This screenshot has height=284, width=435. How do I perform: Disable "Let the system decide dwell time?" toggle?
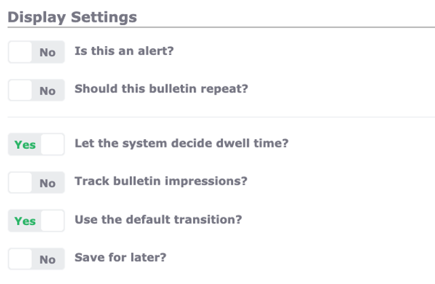36,145
